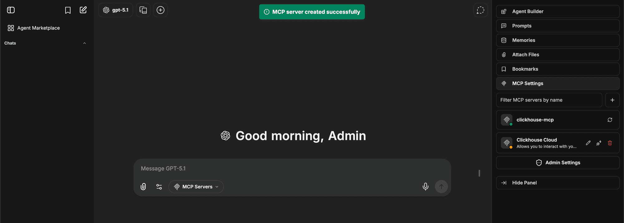Start a new chat with the pencil icon
624x223 pixels.
click(x=83, y=10)
